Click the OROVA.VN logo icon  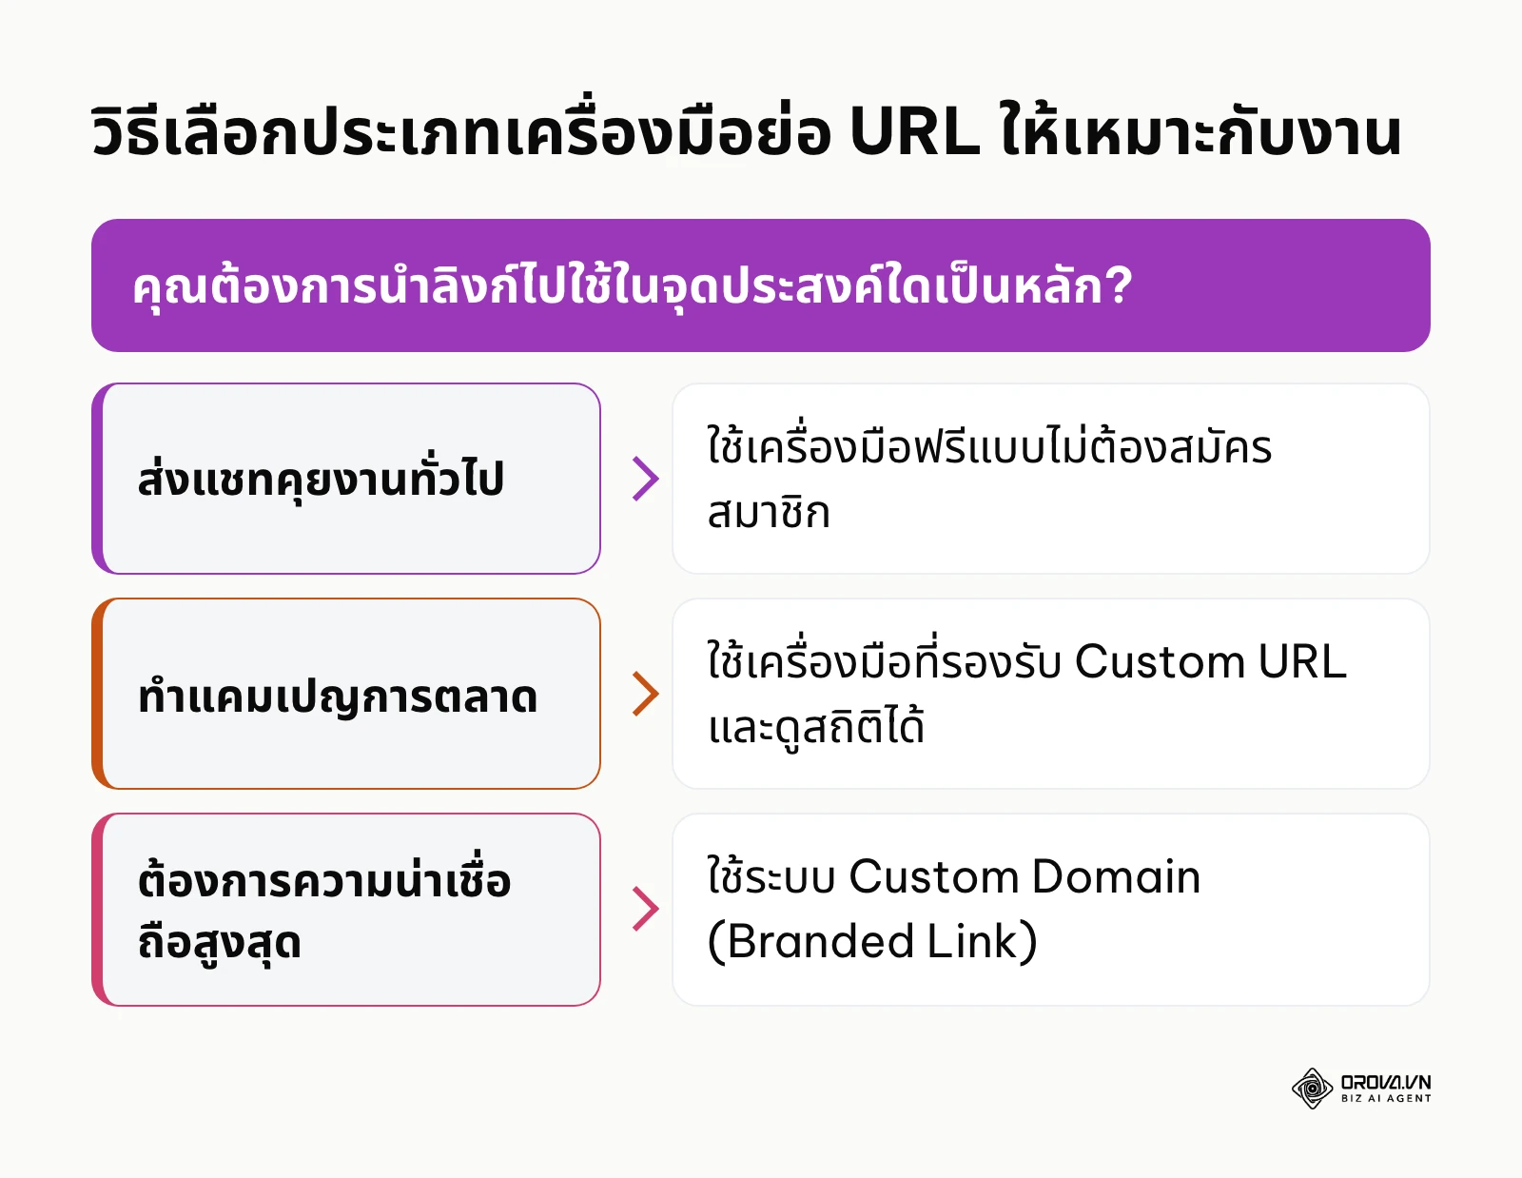click(x=1312, y=1089)
